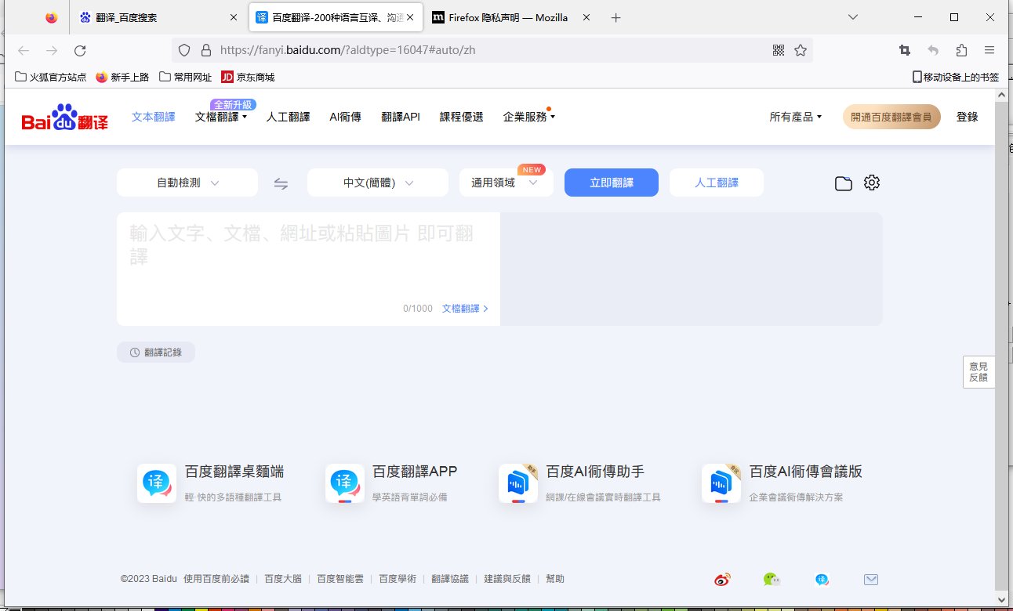Screen dimensions: 1013x611
Task: Open translation settings gear icon
Action: pyautogui.click(x=872, y=183)
